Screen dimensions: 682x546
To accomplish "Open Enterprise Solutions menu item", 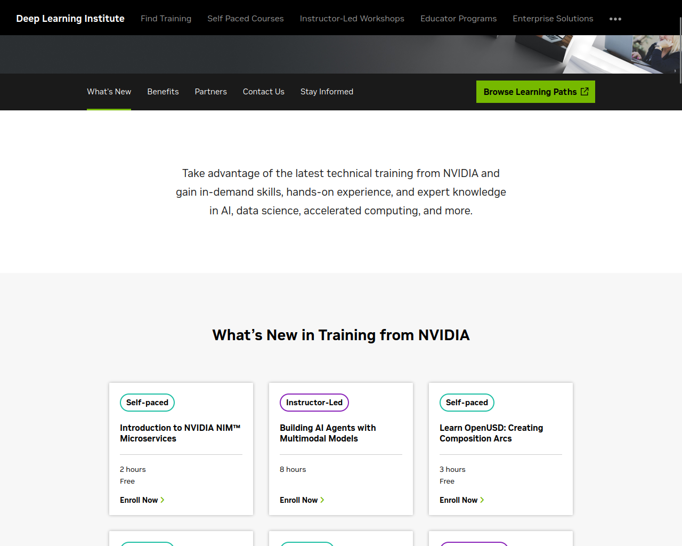I will click(553, 19).
